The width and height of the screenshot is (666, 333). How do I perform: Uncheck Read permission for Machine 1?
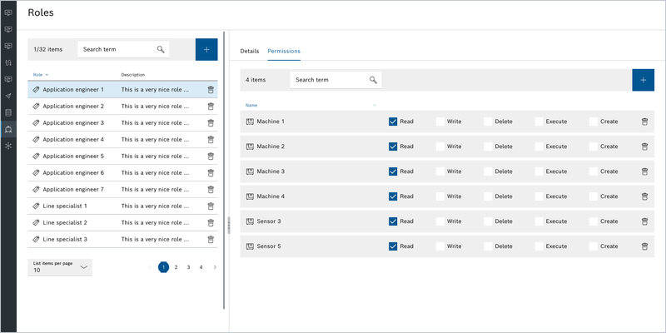pyautogui.click(x=393, y=122)
